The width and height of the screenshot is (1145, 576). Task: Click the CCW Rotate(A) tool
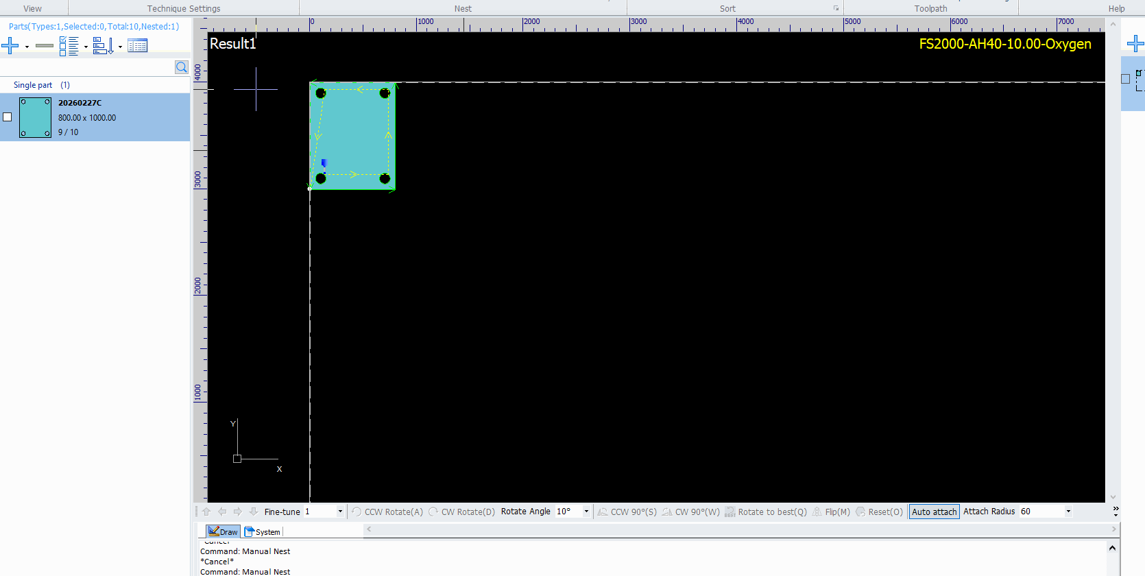pyautogui.click(x=387, y=512)
